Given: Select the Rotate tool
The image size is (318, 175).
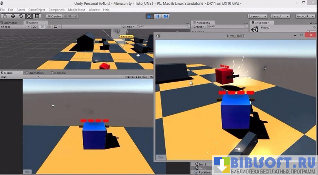Looking at the screenshot, I should tap(21, 16).
